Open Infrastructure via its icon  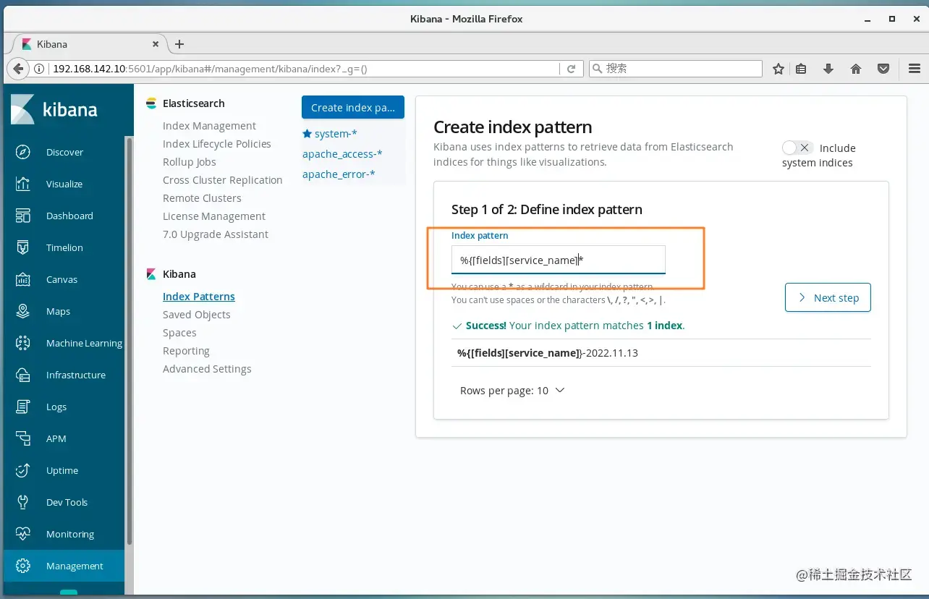tap(23, 375)
